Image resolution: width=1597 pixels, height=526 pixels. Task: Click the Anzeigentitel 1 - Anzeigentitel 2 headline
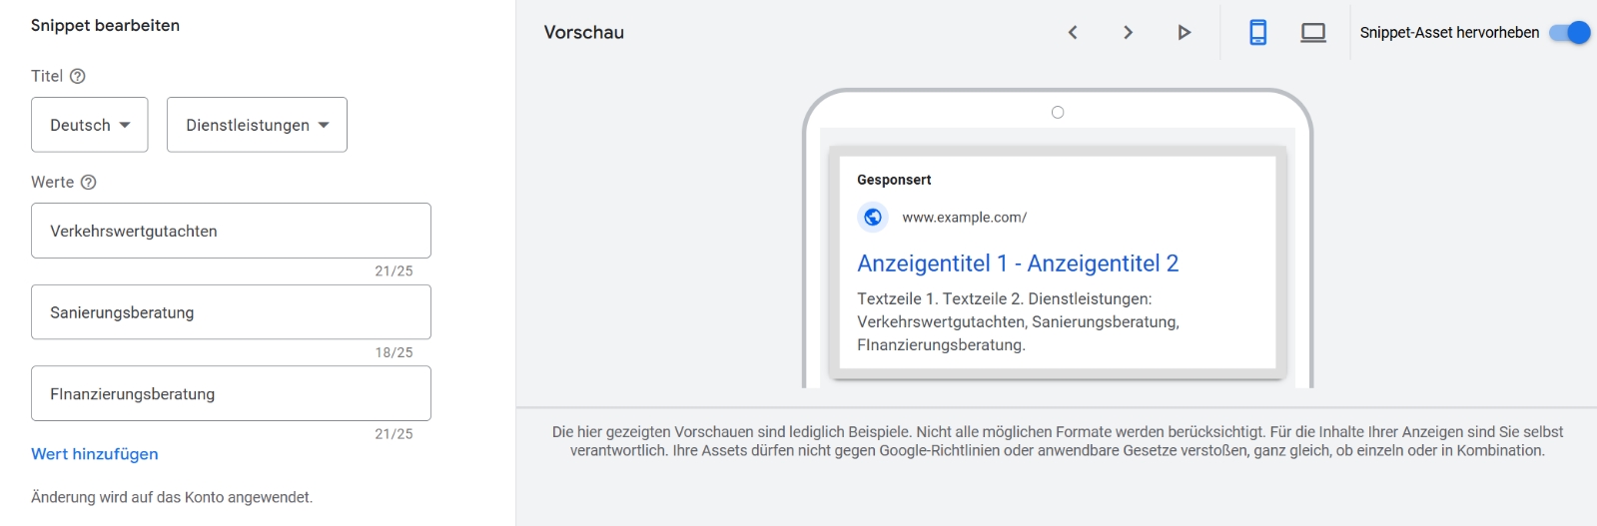[x=1018, y=263]
